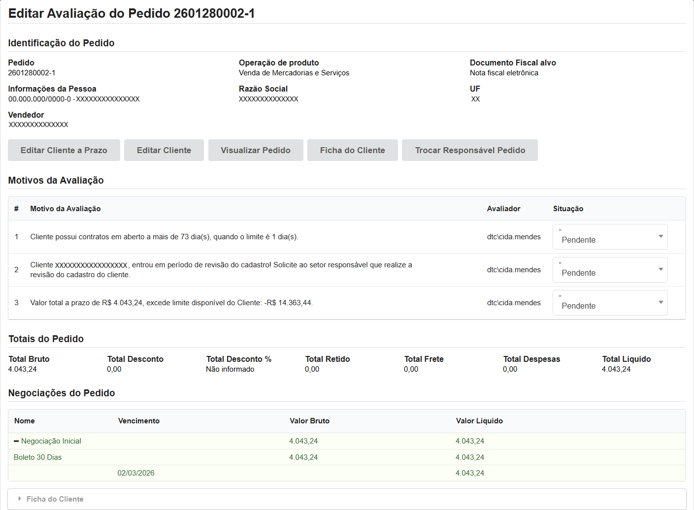Click the Avaliador column header

503,209
